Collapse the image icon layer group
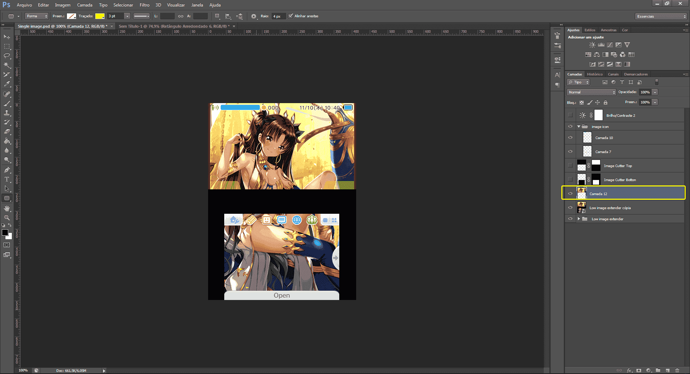This screenshot has height=374, width=690. click(579, 126)
